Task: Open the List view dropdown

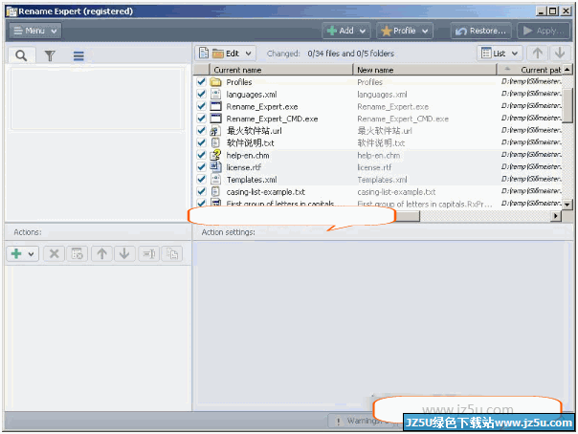Action: [500, 54]
